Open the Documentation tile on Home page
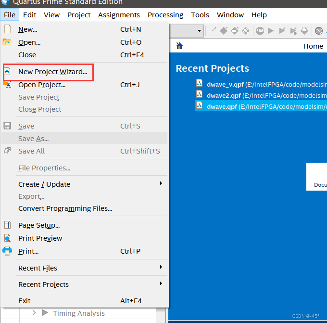327x323 pixels. (x=316, y=177)
